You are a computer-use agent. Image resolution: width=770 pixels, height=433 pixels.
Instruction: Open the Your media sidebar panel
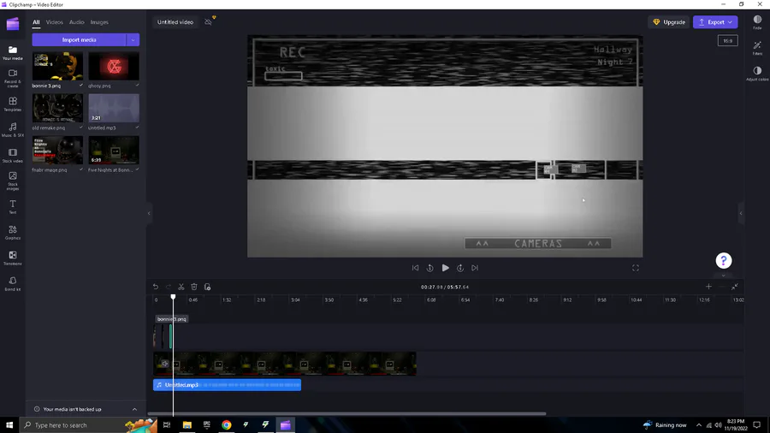(x=13, y=53)
